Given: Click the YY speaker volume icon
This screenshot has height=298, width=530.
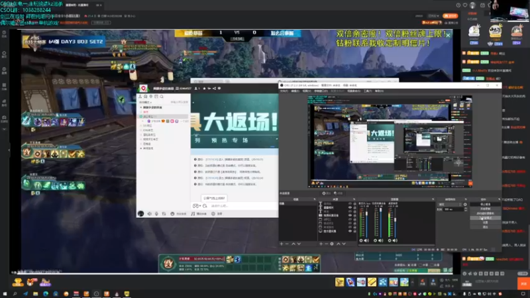Looking at the screenshot, I should pyautogui.click(x=150, y=213).
